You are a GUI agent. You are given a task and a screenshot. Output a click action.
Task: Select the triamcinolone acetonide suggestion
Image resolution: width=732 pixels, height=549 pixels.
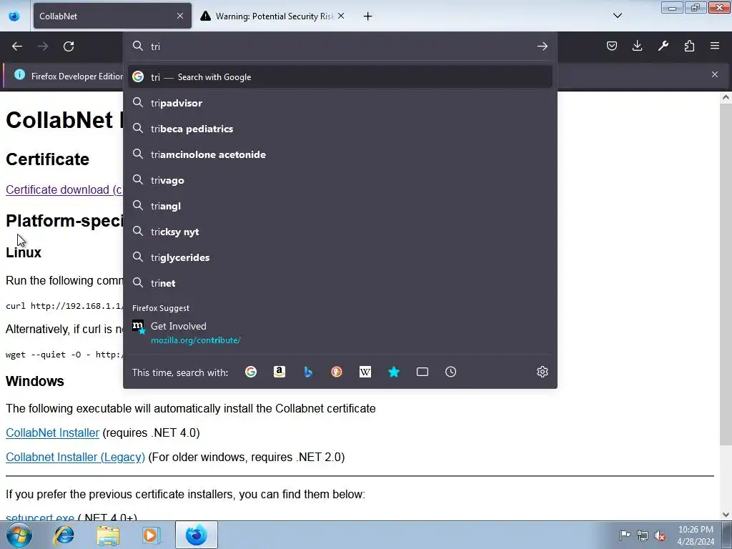pyautogui.click(x=340, y=154)
